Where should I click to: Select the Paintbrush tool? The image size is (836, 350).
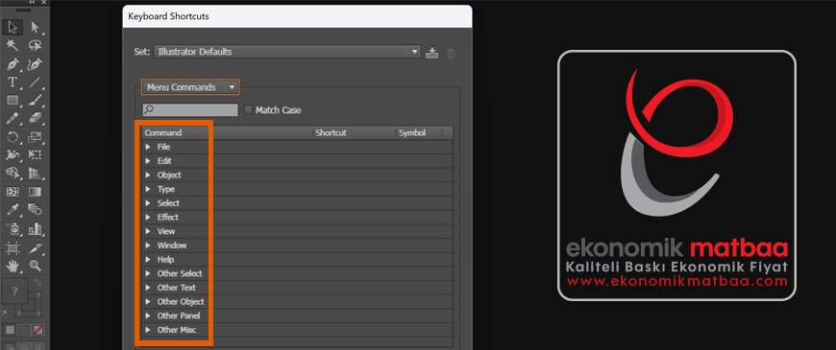[36, 100]
